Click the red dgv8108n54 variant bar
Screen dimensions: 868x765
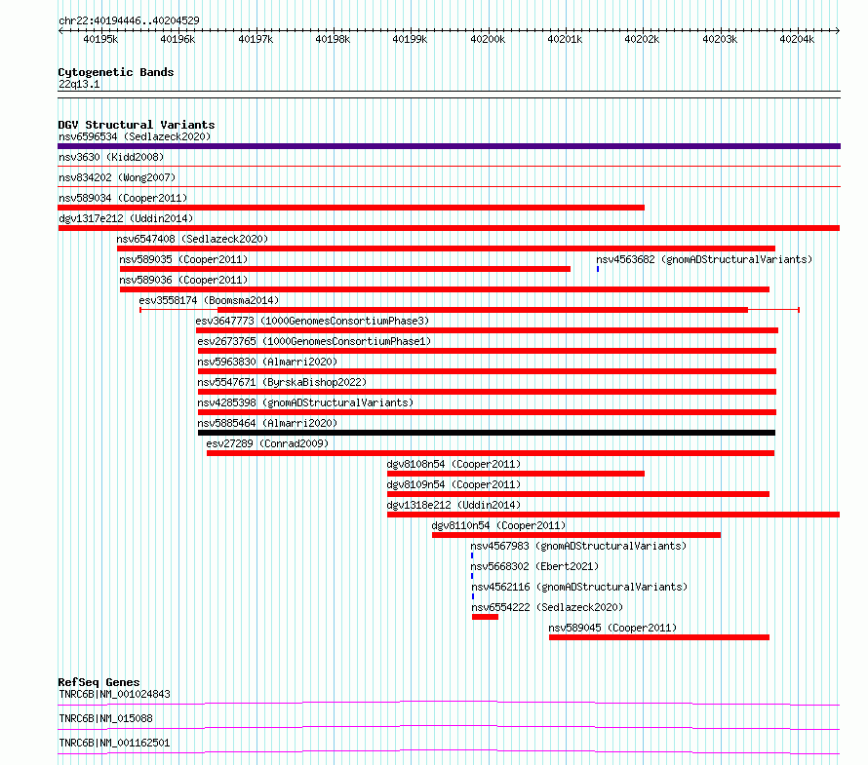[516, 474]
